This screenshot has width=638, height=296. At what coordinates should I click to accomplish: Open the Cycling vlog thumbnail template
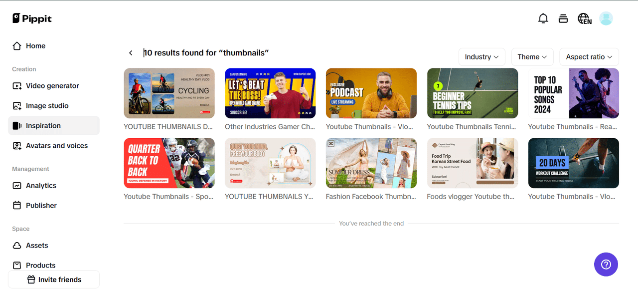coord(169,93)
